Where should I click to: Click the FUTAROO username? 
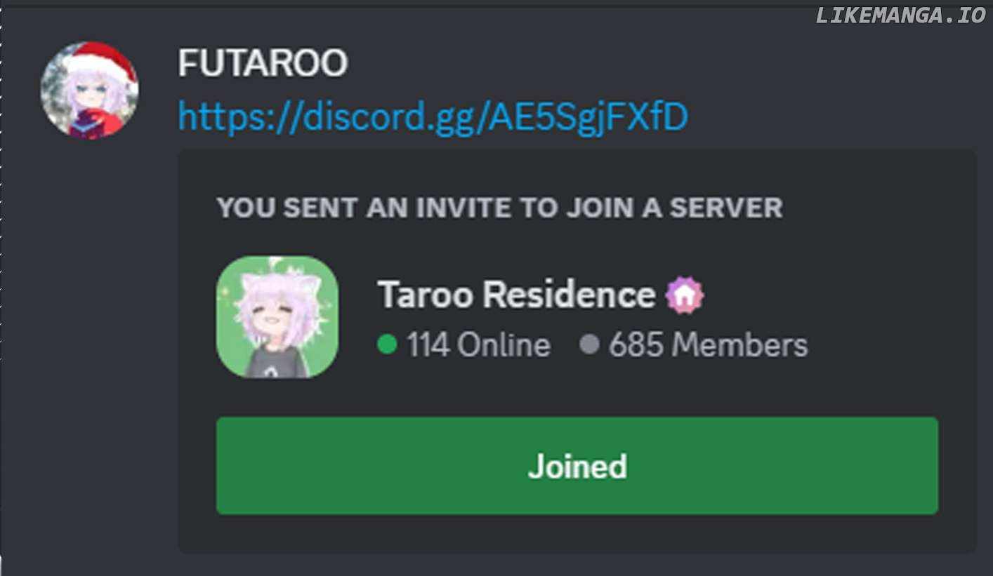[x=263, y=64]
